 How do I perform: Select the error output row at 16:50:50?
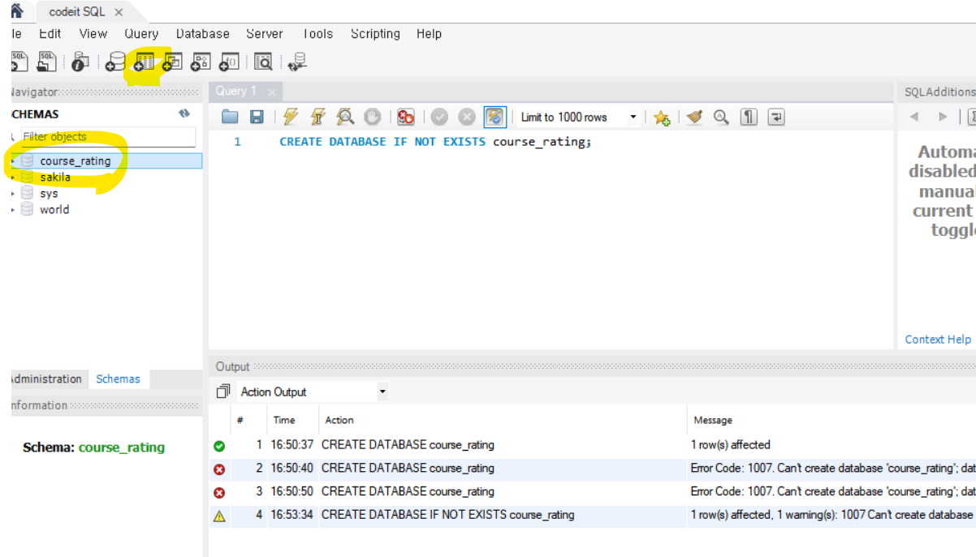pos(592,491)
